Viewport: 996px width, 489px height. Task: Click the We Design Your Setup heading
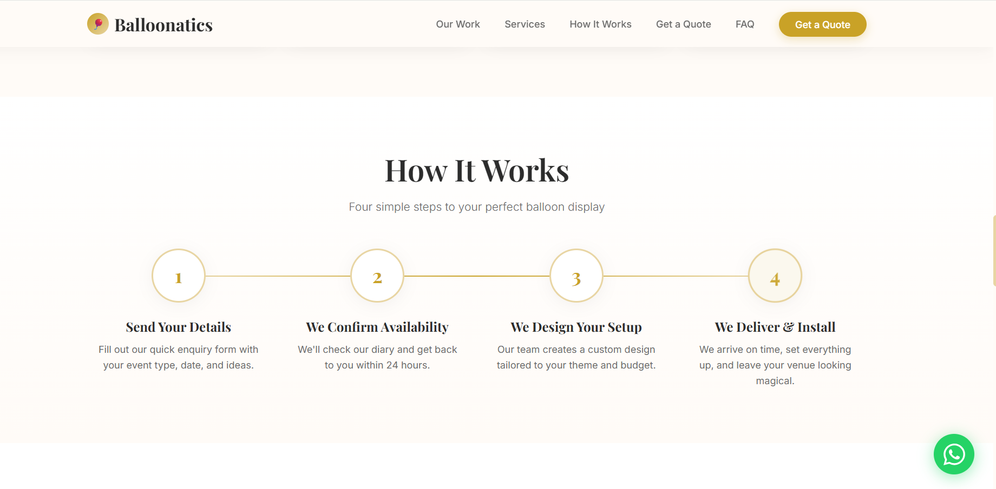[576, 327]
